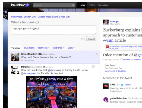Click CNN verified badge icon

click(122, 85)
